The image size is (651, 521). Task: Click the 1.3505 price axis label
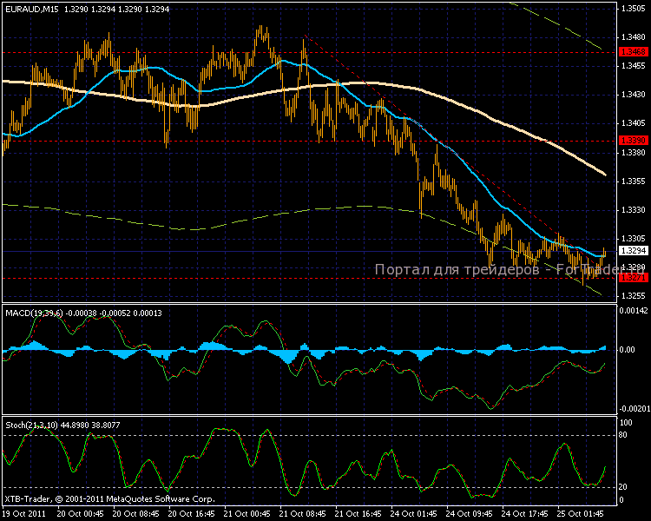[x=632, y=9]
